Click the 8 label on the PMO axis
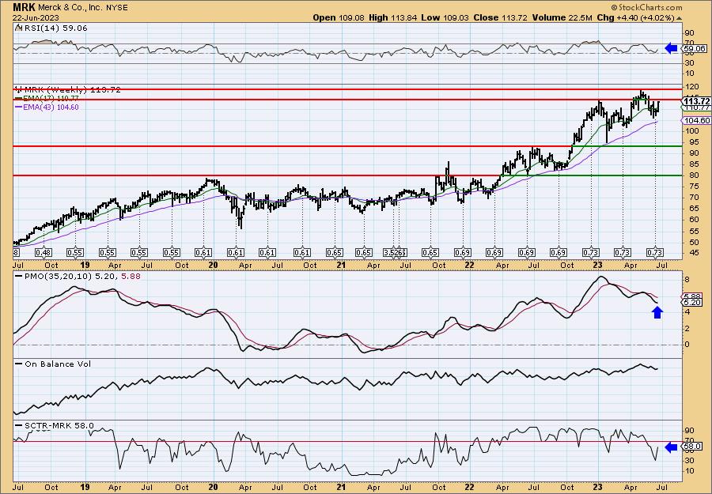Viewport: 712px width, 494px height. 687,280
